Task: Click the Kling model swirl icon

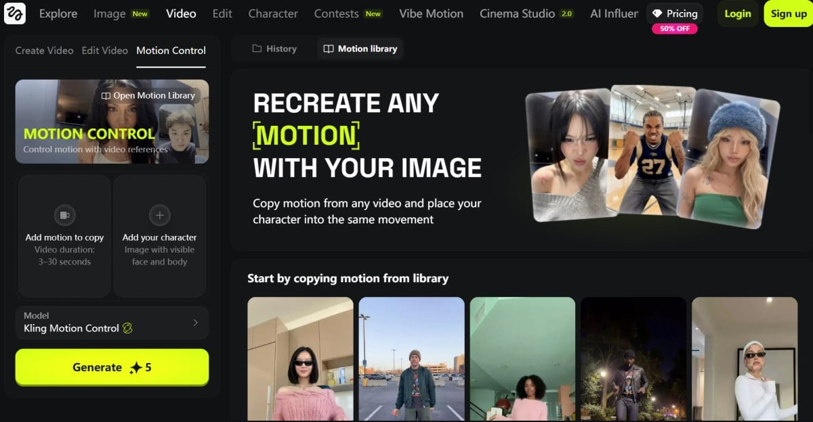Action: click(127, 329)
